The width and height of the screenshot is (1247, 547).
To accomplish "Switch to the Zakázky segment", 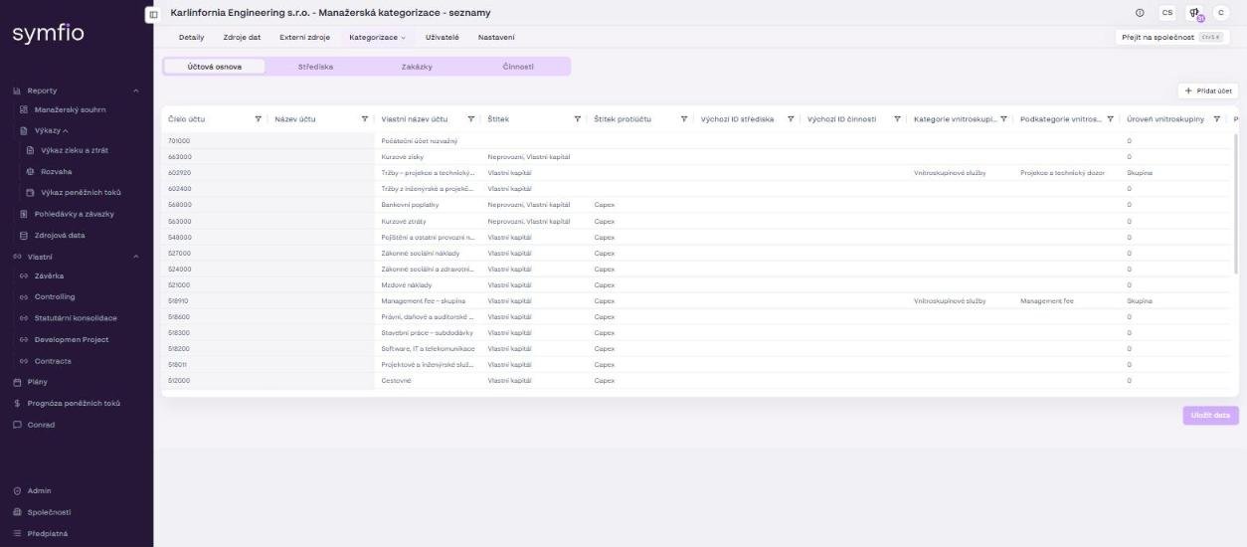I will coord(417,67).
